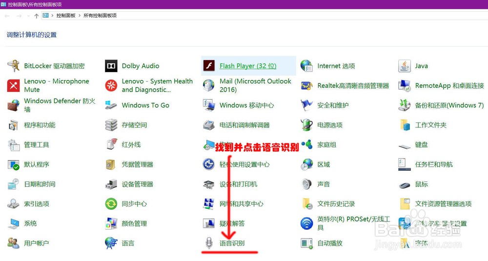Open the 语音识别 microphone icon

pos(209,243)
